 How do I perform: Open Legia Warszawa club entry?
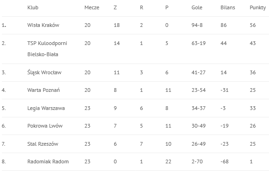tap(46, 108)
